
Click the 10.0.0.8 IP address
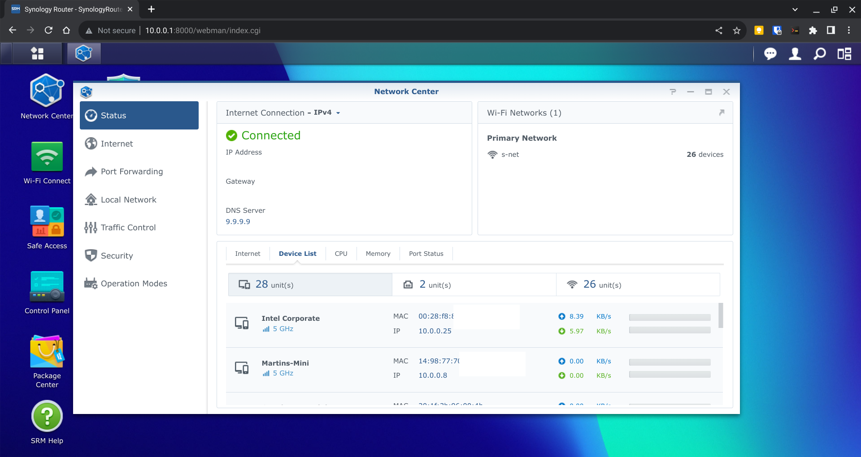coord(433,375)
